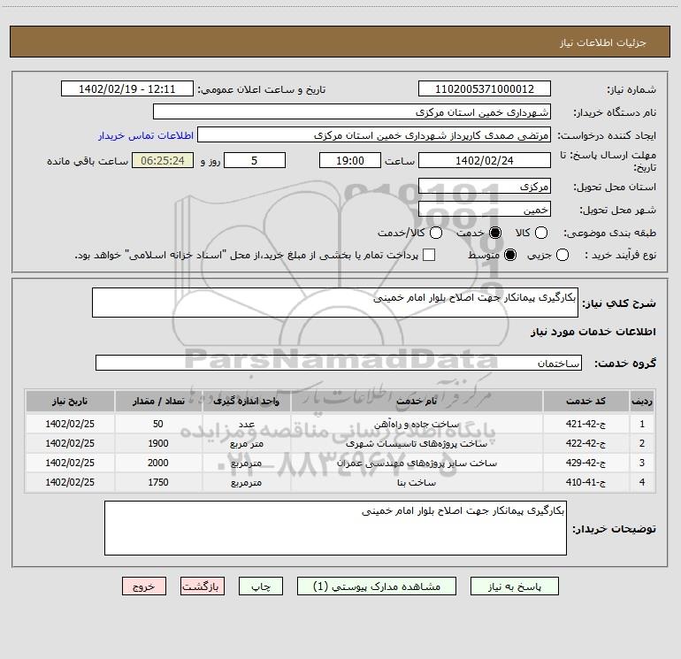Click quantity cell 1750
Viewport: 681px width, 659px height.
coord(158,482)
